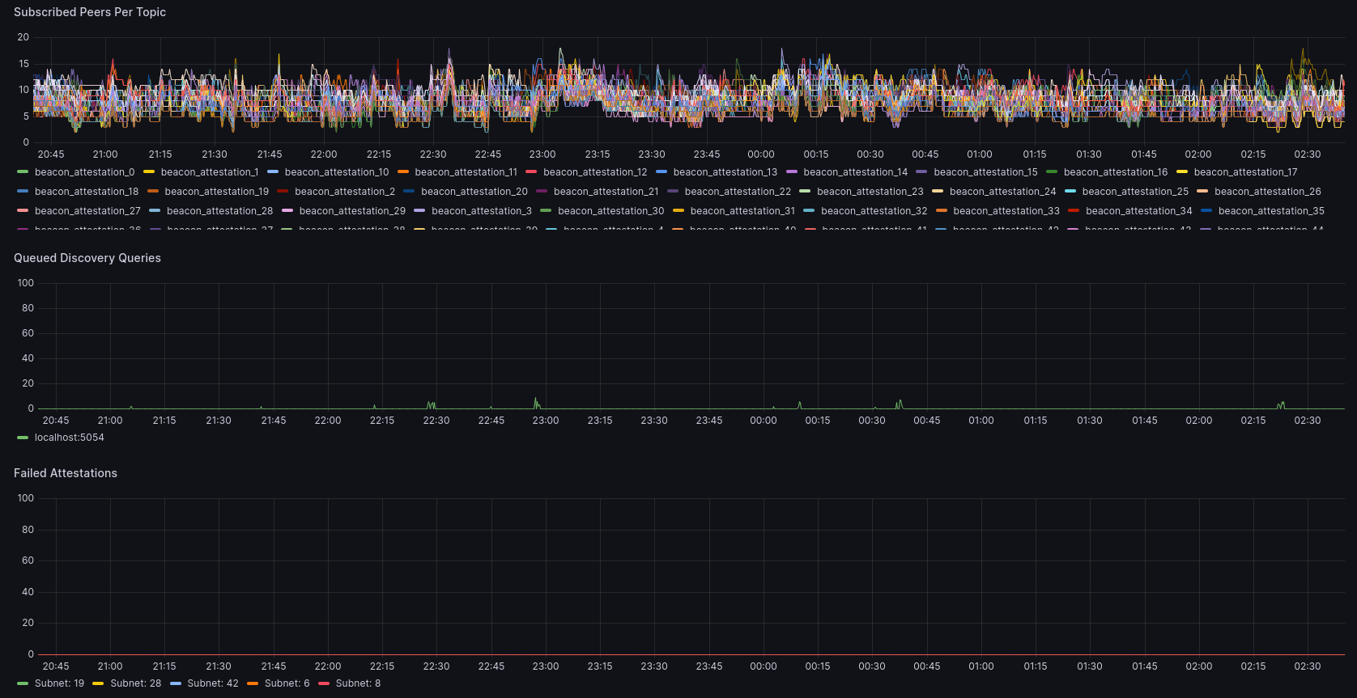Toggle beacon_attestation_12 series in legend
The height and width of the screenshot is (698, 1357).
tap(595, 172)
